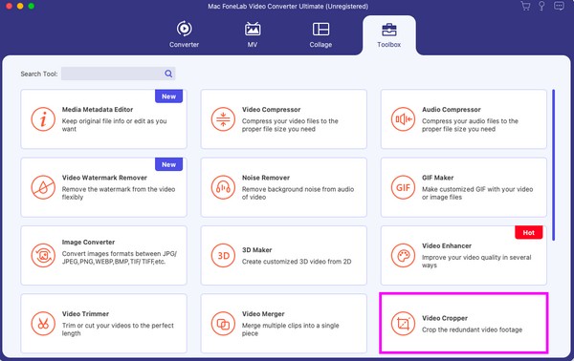This screenshot has height=361, width=574.
Task: Choose Video Enhancer title text
Action: (x=447, y=245)
